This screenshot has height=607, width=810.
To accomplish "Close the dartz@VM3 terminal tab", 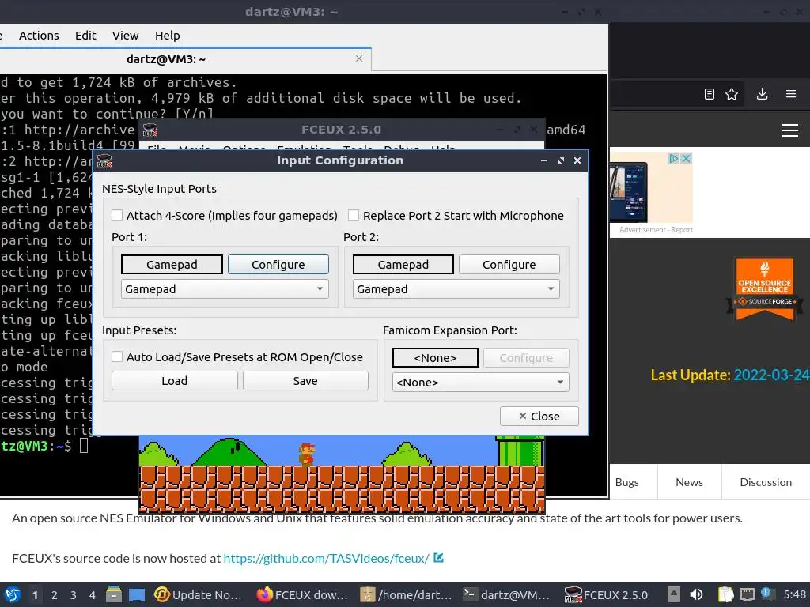I will (359, 58).
